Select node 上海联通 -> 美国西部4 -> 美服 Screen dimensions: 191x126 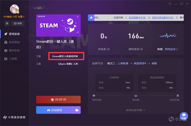[x=137, y=63]
